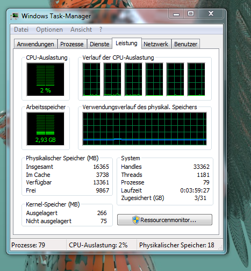
Task: Click the third CPU core history graph
Action: pyautogui.click(x=133, y=79)
